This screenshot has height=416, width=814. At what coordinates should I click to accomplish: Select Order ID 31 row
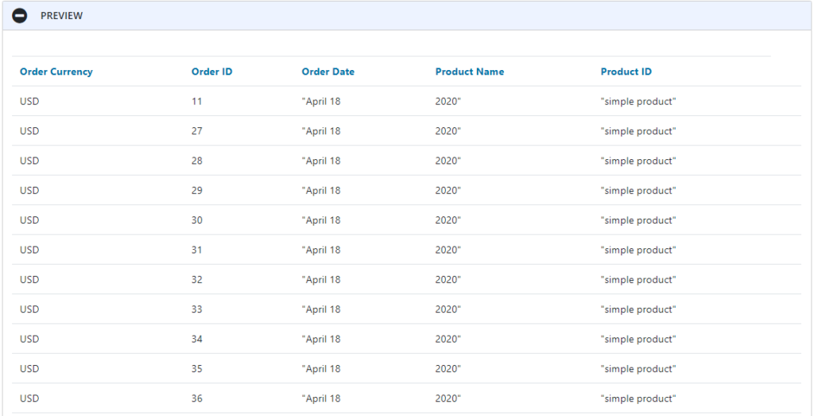[x=406, y=250]
